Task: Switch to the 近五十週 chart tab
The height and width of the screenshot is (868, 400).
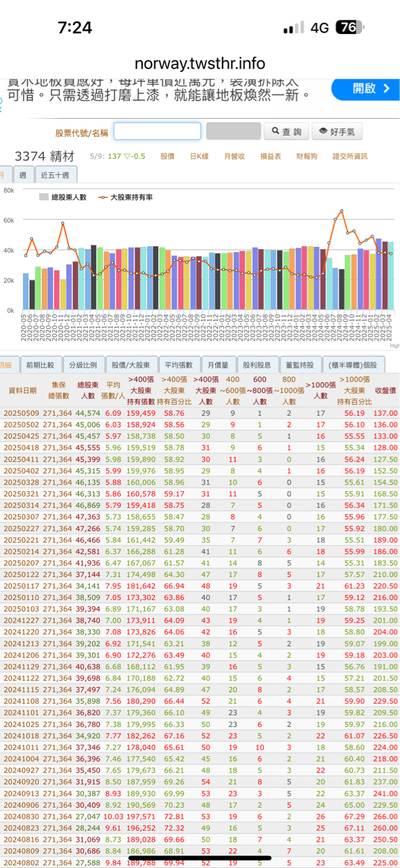Action: point(55,175)
